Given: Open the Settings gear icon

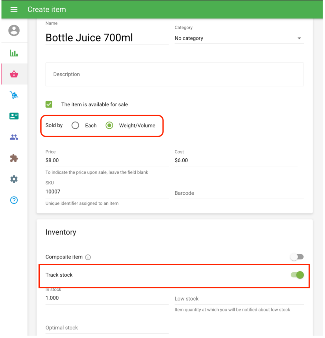Looking at the screenshot, I should 14,179.
